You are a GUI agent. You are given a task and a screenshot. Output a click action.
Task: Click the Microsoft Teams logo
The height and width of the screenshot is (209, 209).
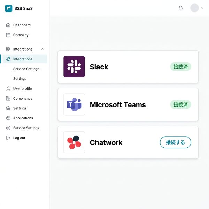point(74,104)
